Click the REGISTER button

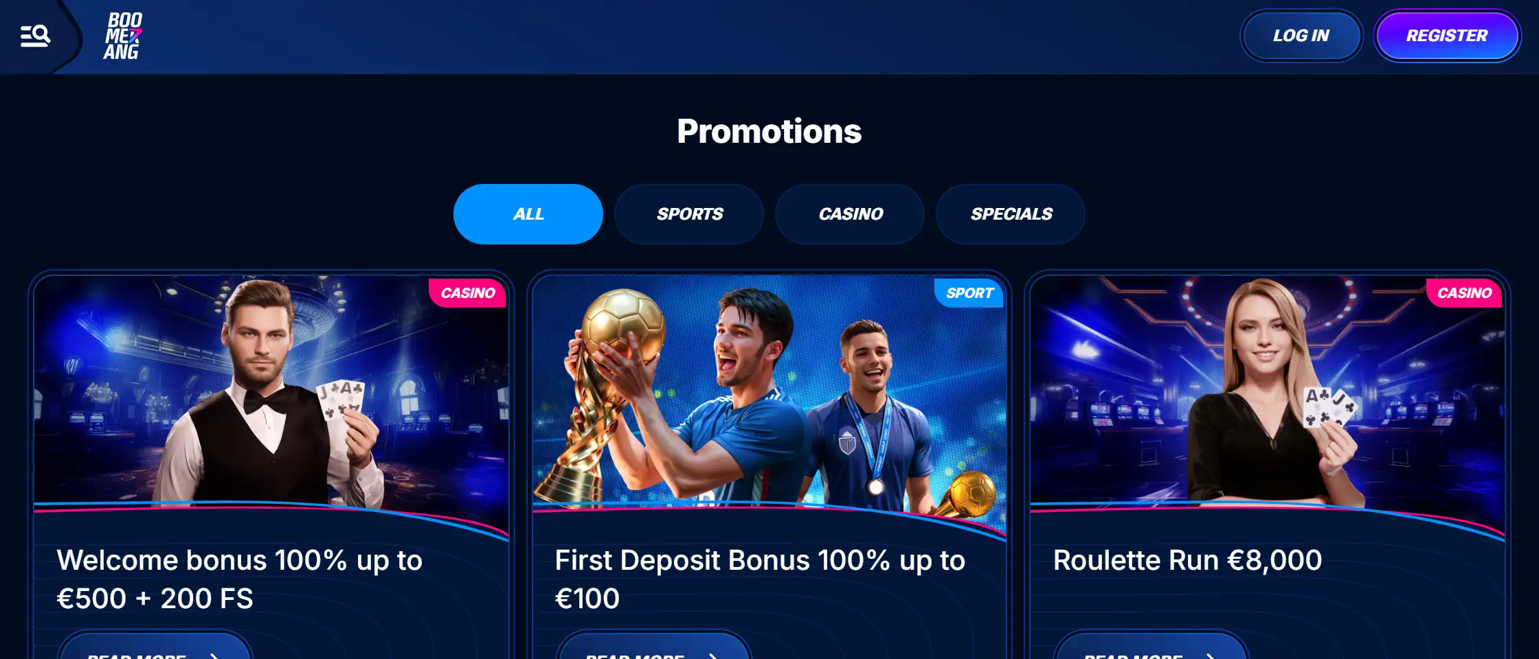tap(1447, 36)
